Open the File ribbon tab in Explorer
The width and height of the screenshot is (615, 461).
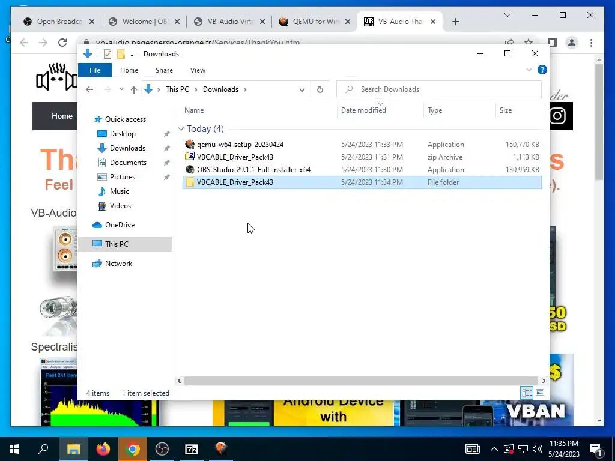[95, 70]
